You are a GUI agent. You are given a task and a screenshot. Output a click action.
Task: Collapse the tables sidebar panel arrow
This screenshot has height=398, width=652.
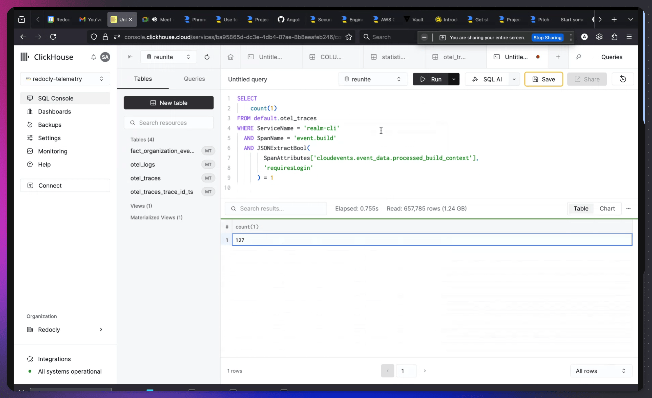pyautogui.click(x=130, y=57)
